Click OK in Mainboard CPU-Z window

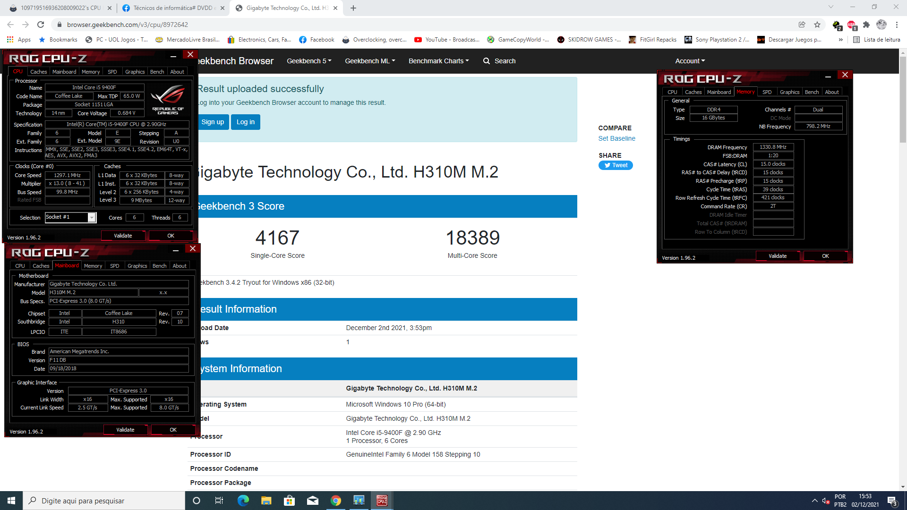click(173, 430)
